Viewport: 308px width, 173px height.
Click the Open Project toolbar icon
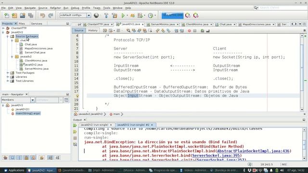[x=23, y=15]
